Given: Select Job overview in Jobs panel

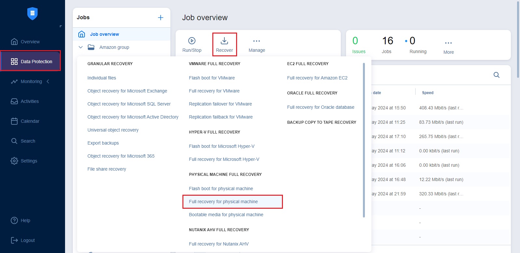Looking at the screenshot, I should coord(104,34).
